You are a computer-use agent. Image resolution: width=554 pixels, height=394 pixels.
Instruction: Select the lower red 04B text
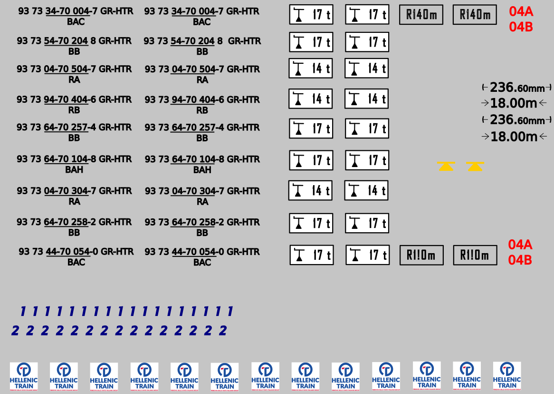pos(520,260)
